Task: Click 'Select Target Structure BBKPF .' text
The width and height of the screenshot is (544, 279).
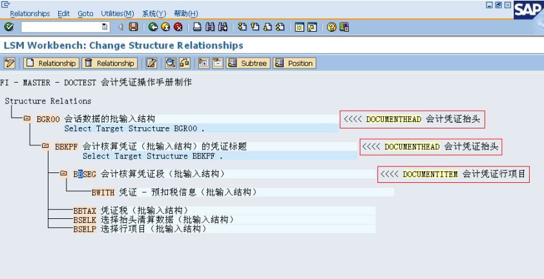Action: [x=152, y=156]
